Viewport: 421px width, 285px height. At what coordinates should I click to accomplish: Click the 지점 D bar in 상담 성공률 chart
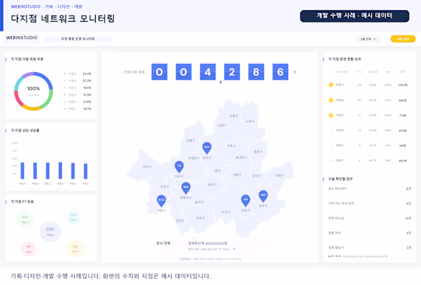[60, 170]
